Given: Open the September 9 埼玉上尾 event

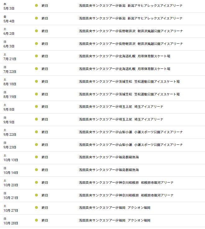Looking at the screenshot, I should click(121, 119).
